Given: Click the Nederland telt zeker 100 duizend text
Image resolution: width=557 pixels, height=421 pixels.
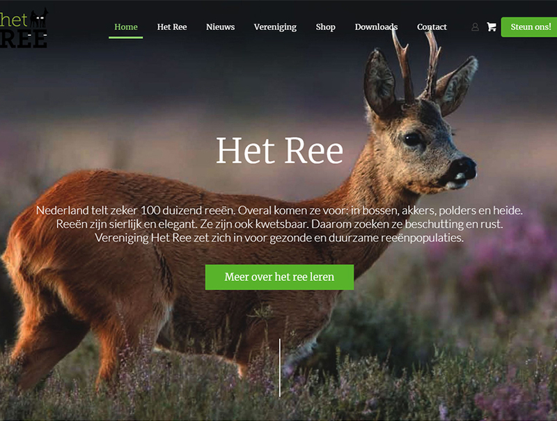Looking at the screenshot, I should pos(135,210).
